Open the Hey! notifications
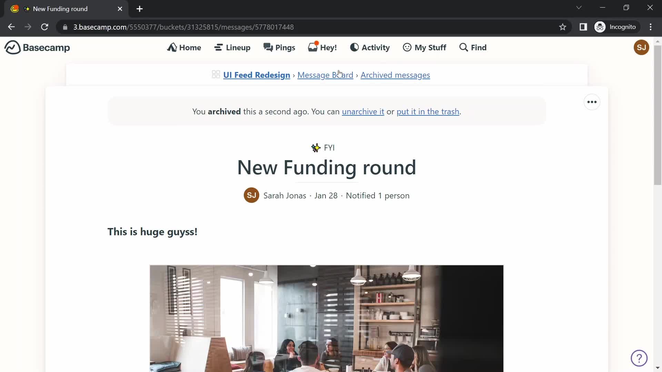This screenshot has height=372, width=662. point(323,47)
